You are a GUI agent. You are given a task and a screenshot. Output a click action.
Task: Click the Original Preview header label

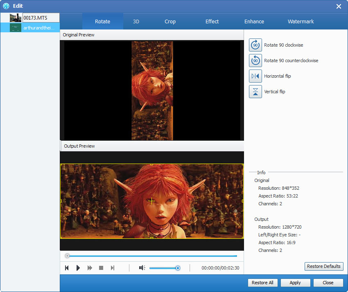[x=79, y=35]
